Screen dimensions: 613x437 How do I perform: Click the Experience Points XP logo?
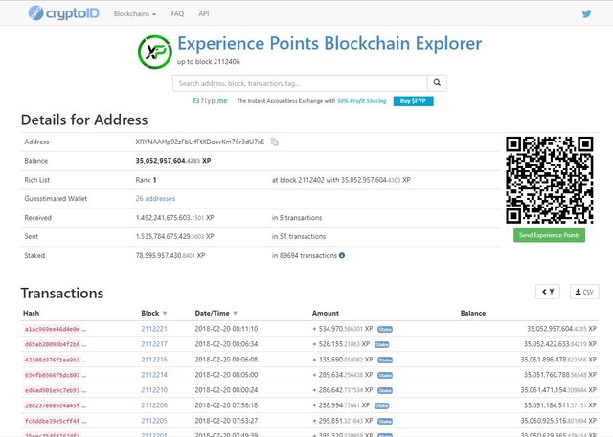pyautogui.click(x=155, y=52)
